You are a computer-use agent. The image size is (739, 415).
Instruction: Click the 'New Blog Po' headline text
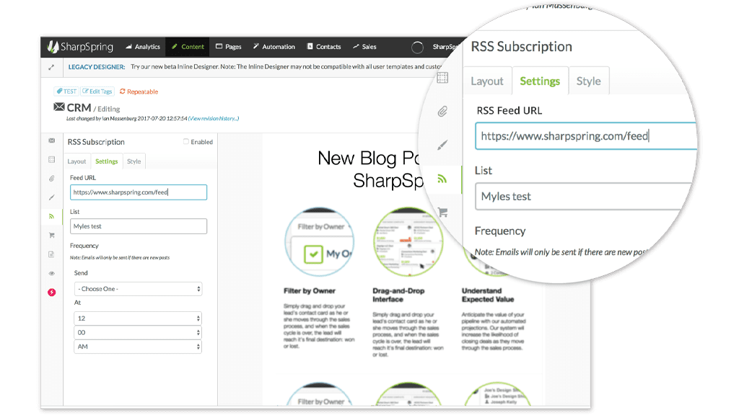click(x=369, y=159)
